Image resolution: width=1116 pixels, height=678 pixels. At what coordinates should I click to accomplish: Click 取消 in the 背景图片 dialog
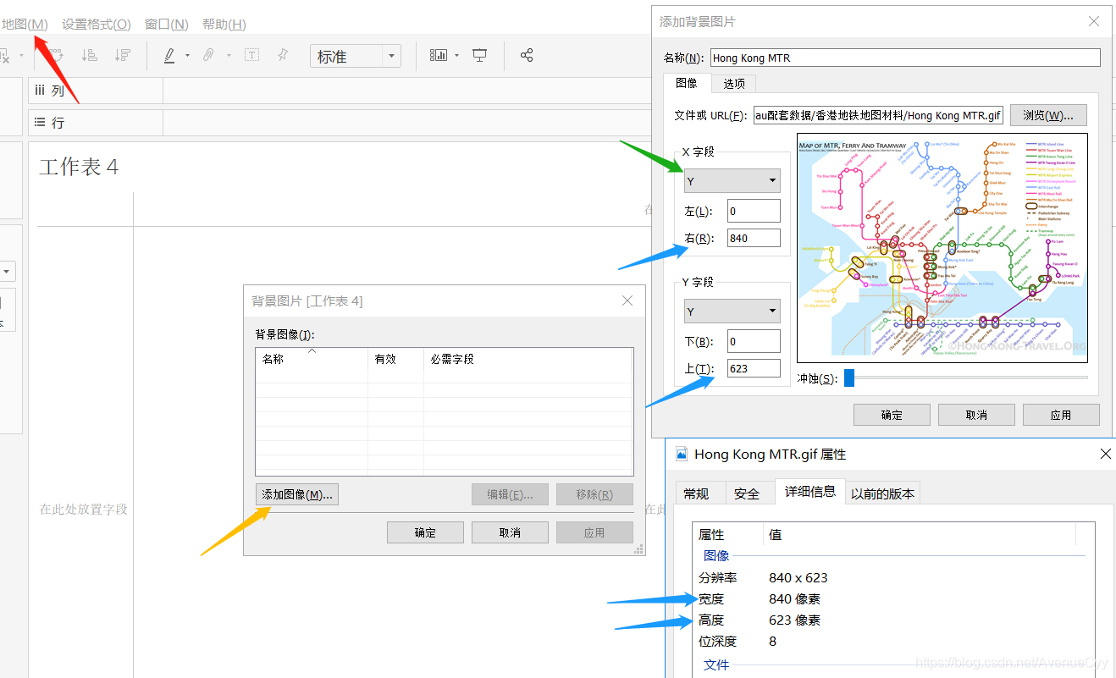(510, 532)
